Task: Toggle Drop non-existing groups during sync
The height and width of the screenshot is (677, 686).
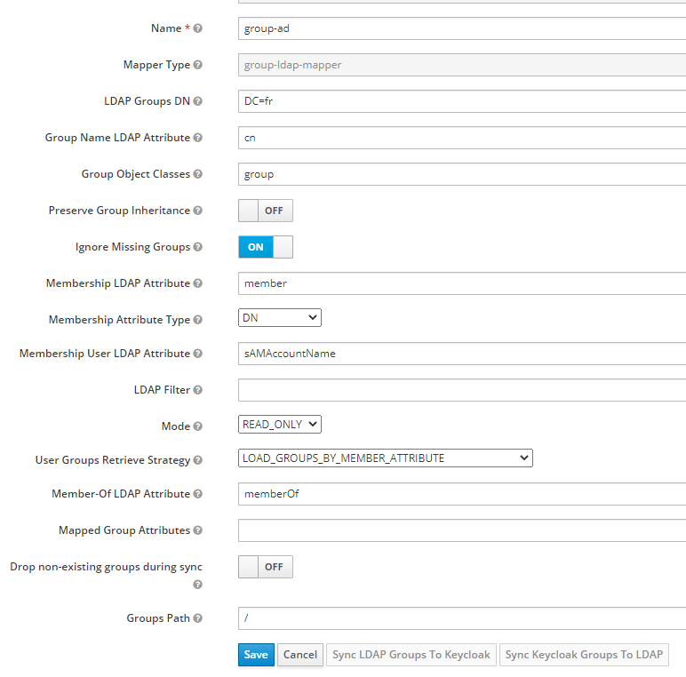Action: coord(266,567)
